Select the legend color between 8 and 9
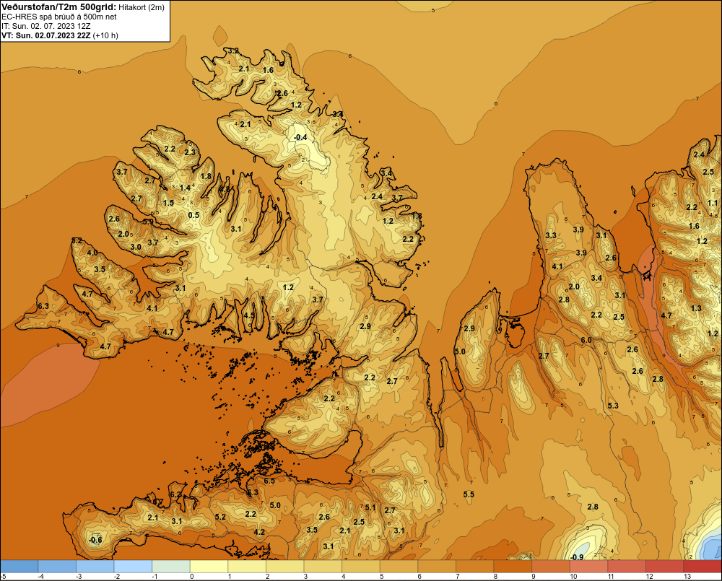This screenshot has width=722, height=581. click(513, 566)
